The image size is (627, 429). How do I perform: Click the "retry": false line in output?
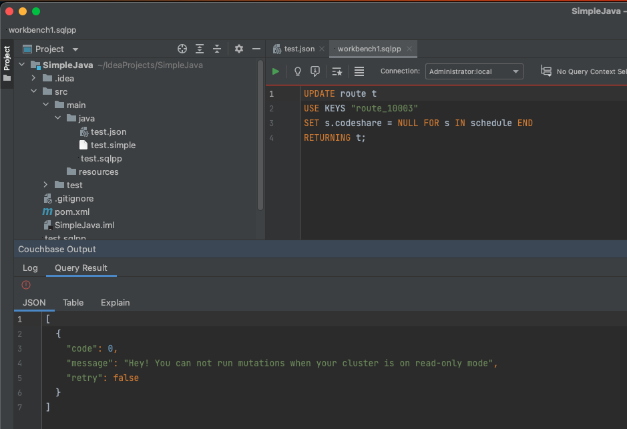[x=102, y=378]
